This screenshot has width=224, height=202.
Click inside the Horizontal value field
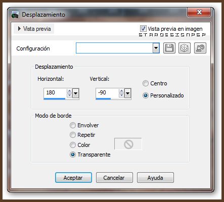[x=55, y=93]
